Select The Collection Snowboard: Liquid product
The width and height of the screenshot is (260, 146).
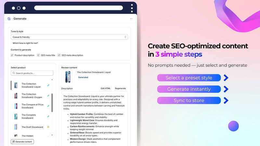(31, 85)
